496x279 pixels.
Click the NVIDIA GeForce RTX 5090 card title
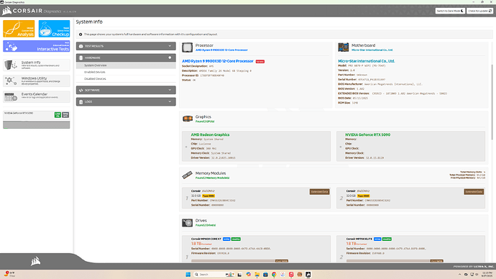(x=367, y=134)
